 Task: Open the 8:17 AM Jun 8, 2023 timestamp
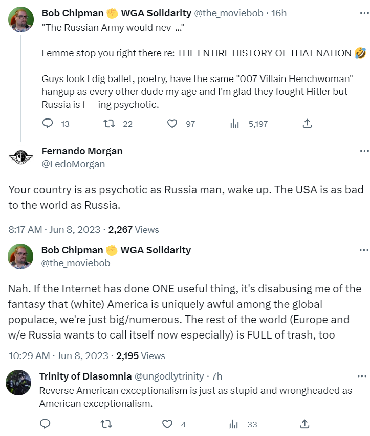coord(54,230)
